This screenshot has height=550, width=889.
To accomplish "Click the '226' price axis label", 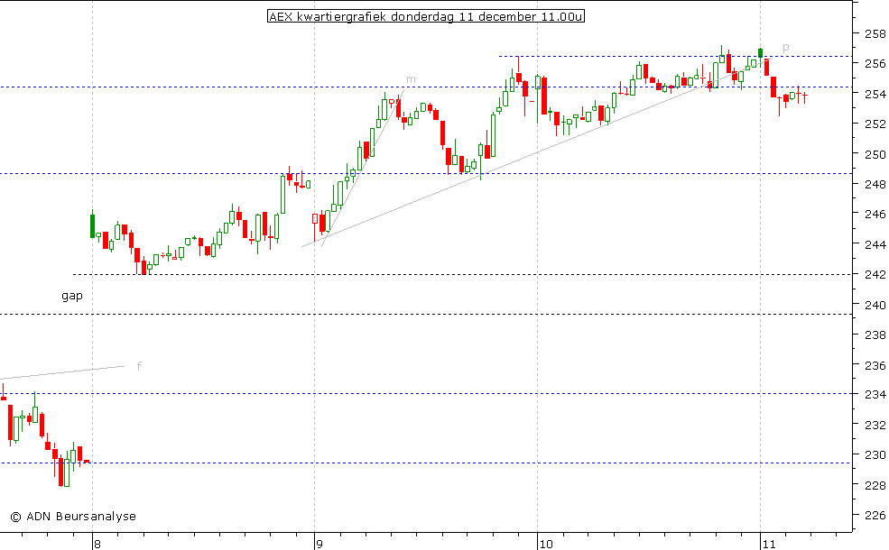I will pos(875,516).
